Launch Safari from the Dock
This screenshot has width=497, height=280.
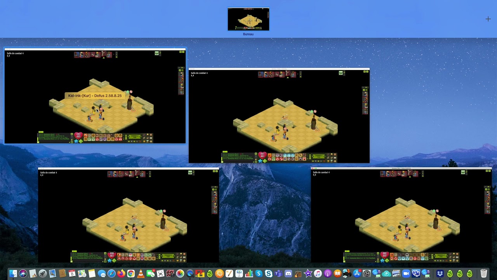coord(111,274)
